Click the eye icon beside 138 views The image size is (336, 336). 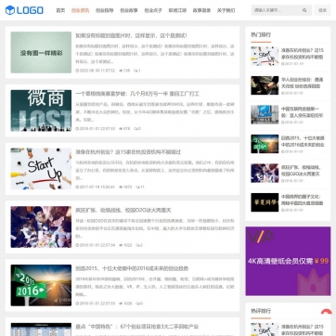(x=121, y=71)
